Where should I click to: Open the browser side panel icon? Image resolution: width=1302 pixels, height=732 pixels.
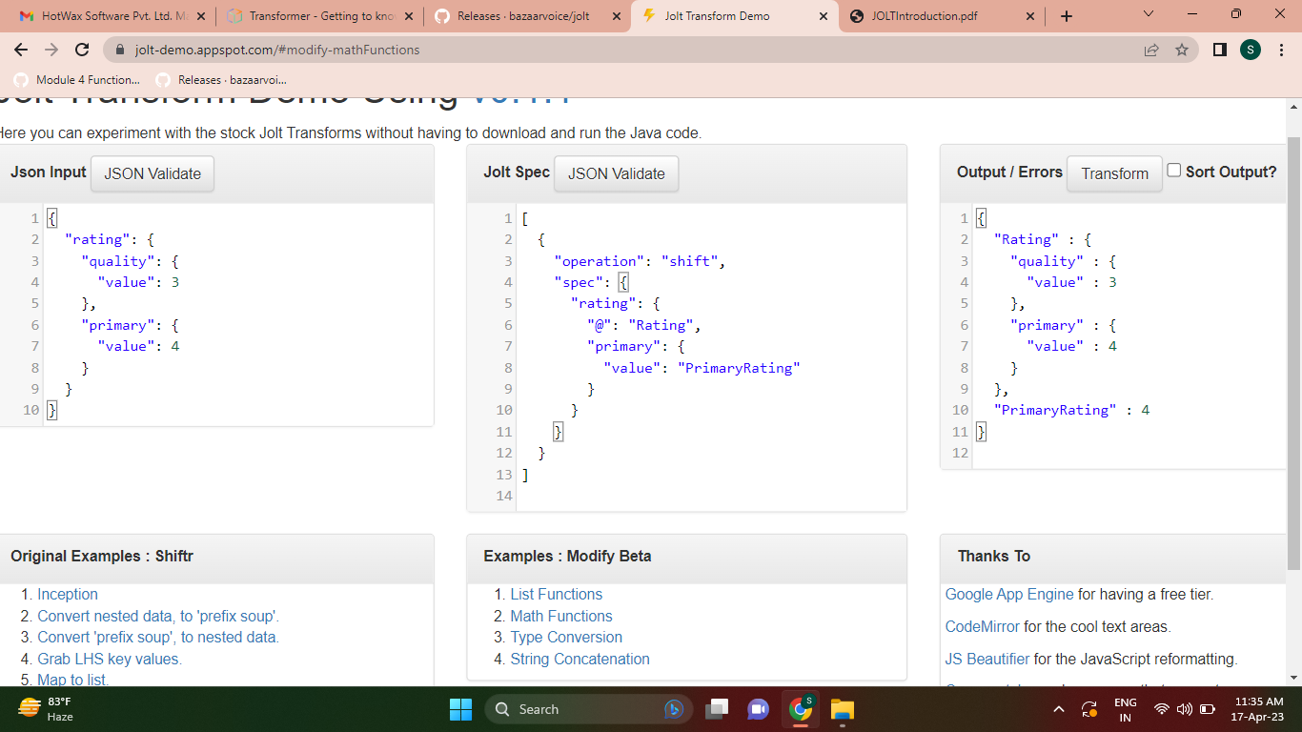point(1219,50)
